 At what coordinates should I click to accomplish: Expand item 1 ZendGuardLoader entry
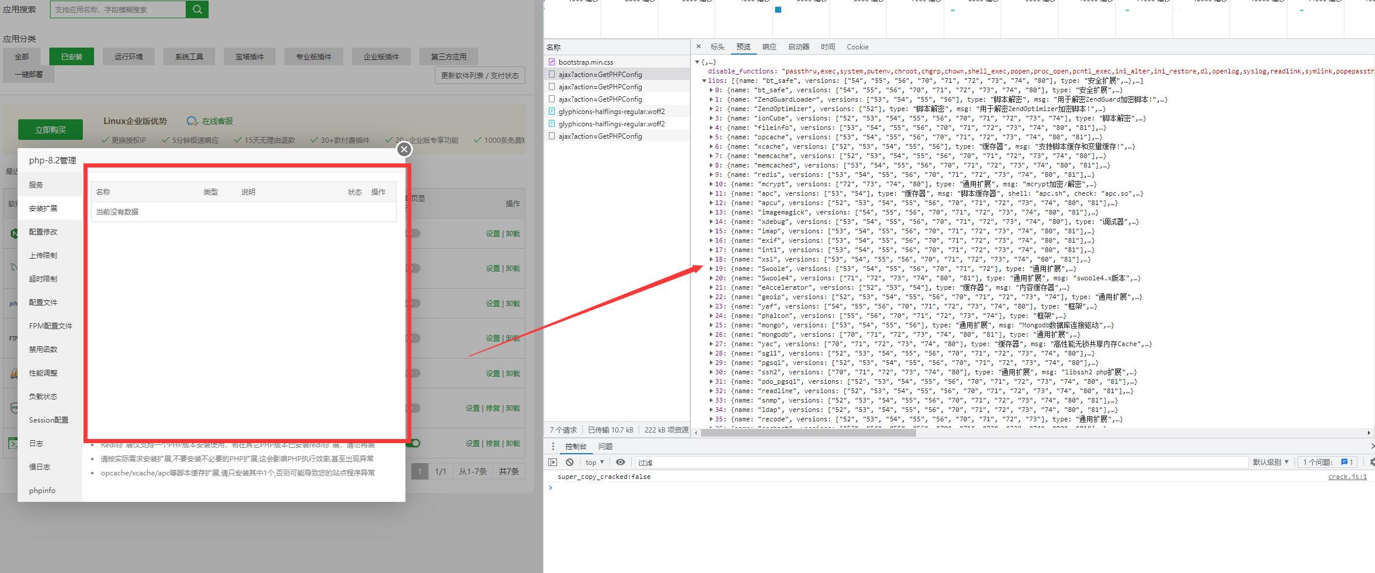pos(711,99)
